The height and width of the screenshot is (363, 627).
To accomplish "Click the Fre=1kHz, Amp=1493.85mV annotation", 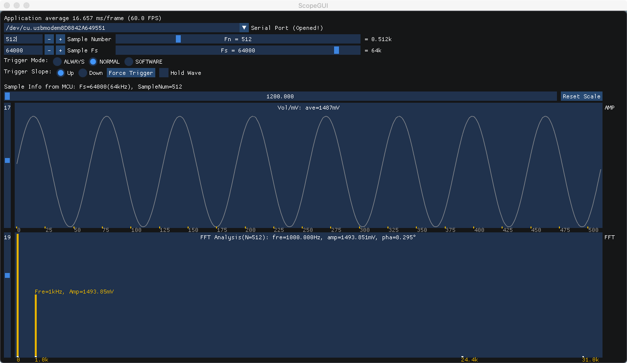I will (x=74, y=292).
